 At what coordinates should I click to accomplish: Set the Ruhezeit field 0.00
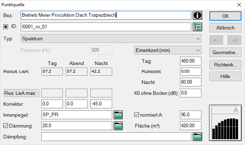pyautogui.click(x=191, y=72)
